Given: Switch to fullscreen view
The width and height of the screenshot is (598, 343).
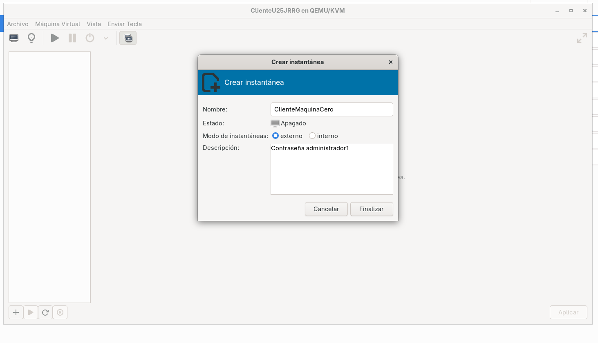Looking at the screenshot, I should pos(582,38).
